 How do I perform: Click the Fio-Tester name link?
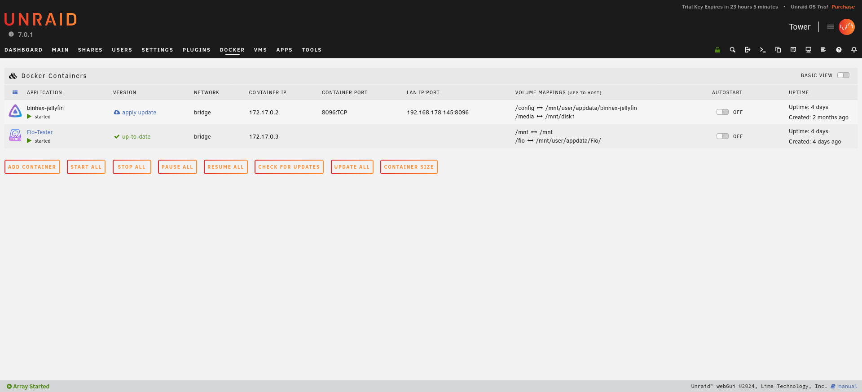pos(40,132)
